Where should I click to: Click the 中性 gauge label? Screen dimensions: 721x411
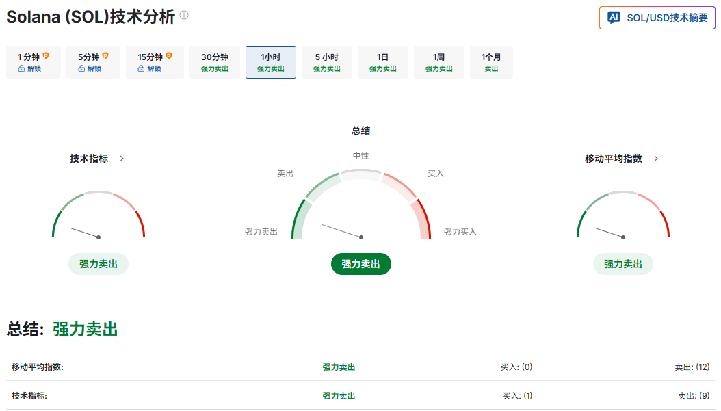361,156
